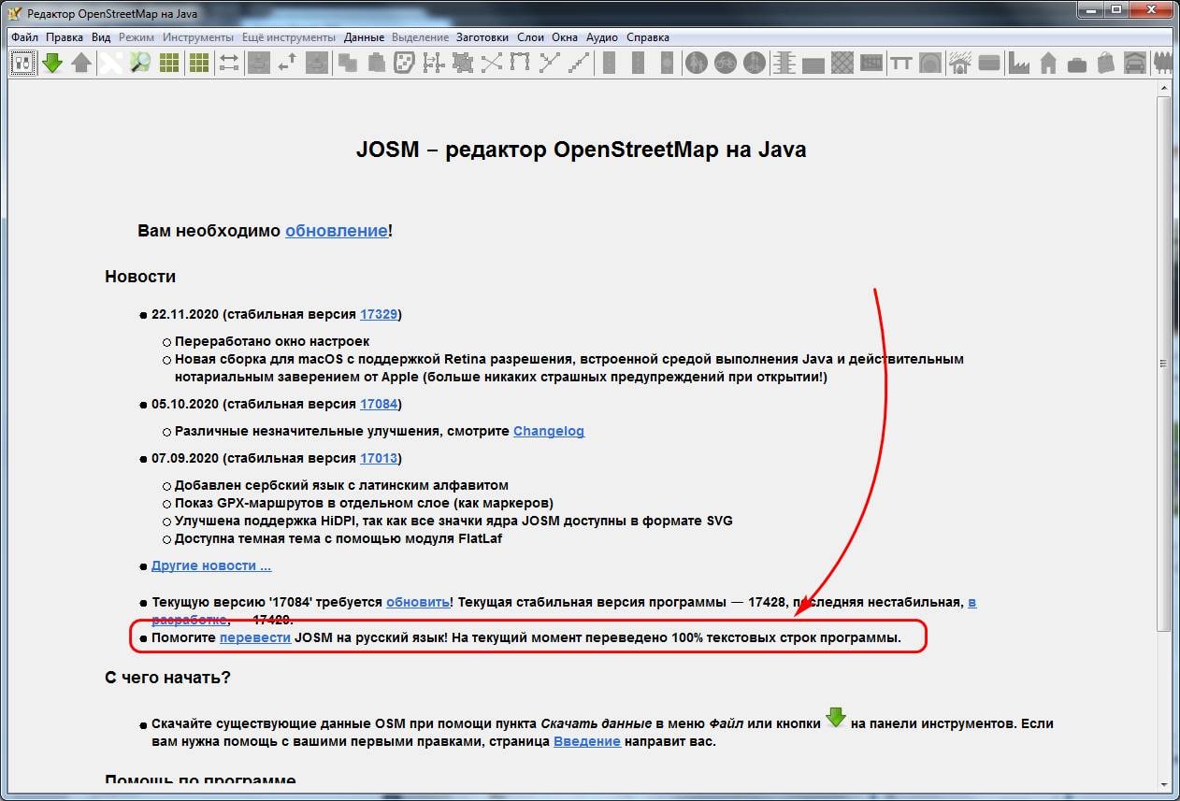Click the vertical scrollbar down arrow

pyautogui.click(x=1163, y=784)
